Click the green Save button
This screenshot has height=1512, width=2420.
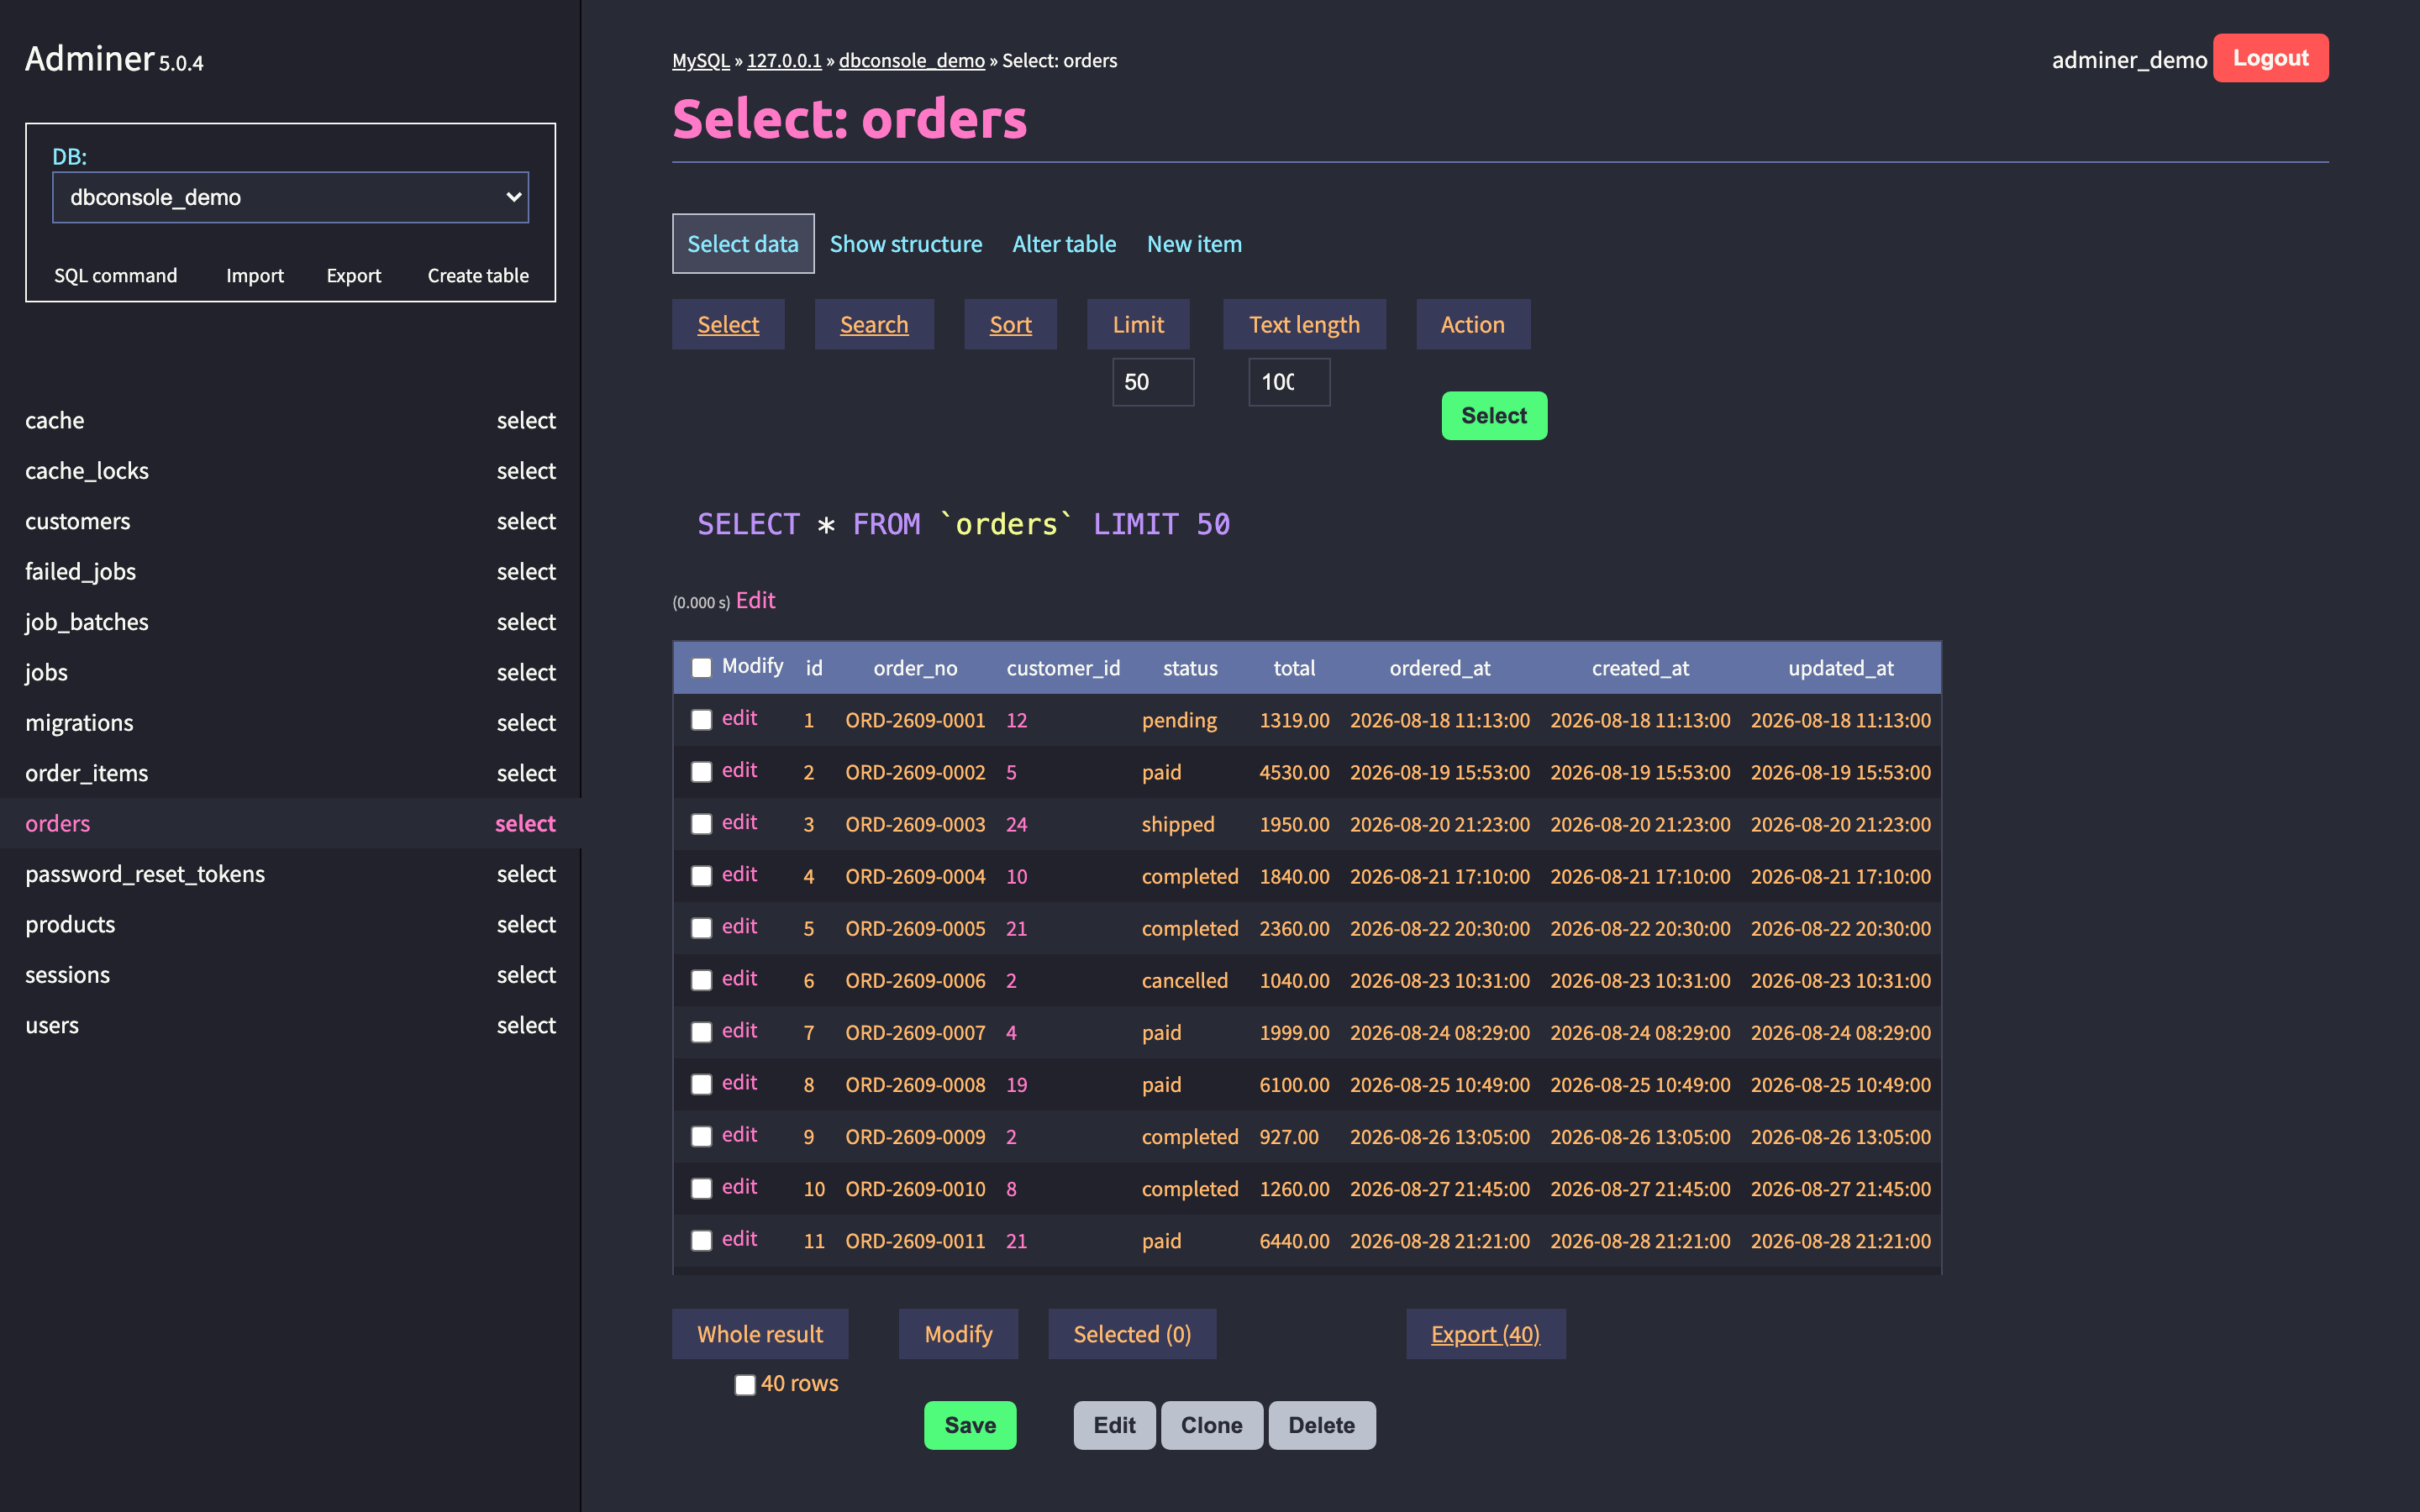click(x=970, y=1425)
